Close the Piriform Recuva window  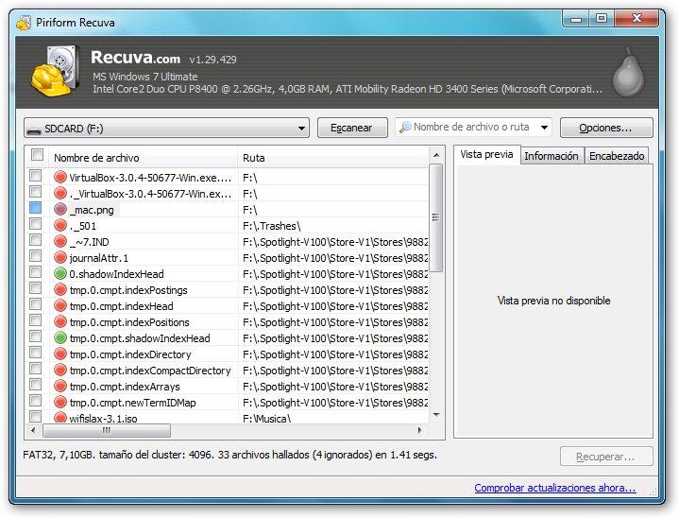point(637,19)
